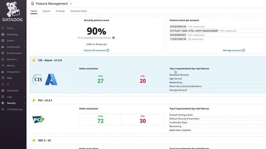Select Database-Services requirement
The image size is (266, 149).
(179, 75)
